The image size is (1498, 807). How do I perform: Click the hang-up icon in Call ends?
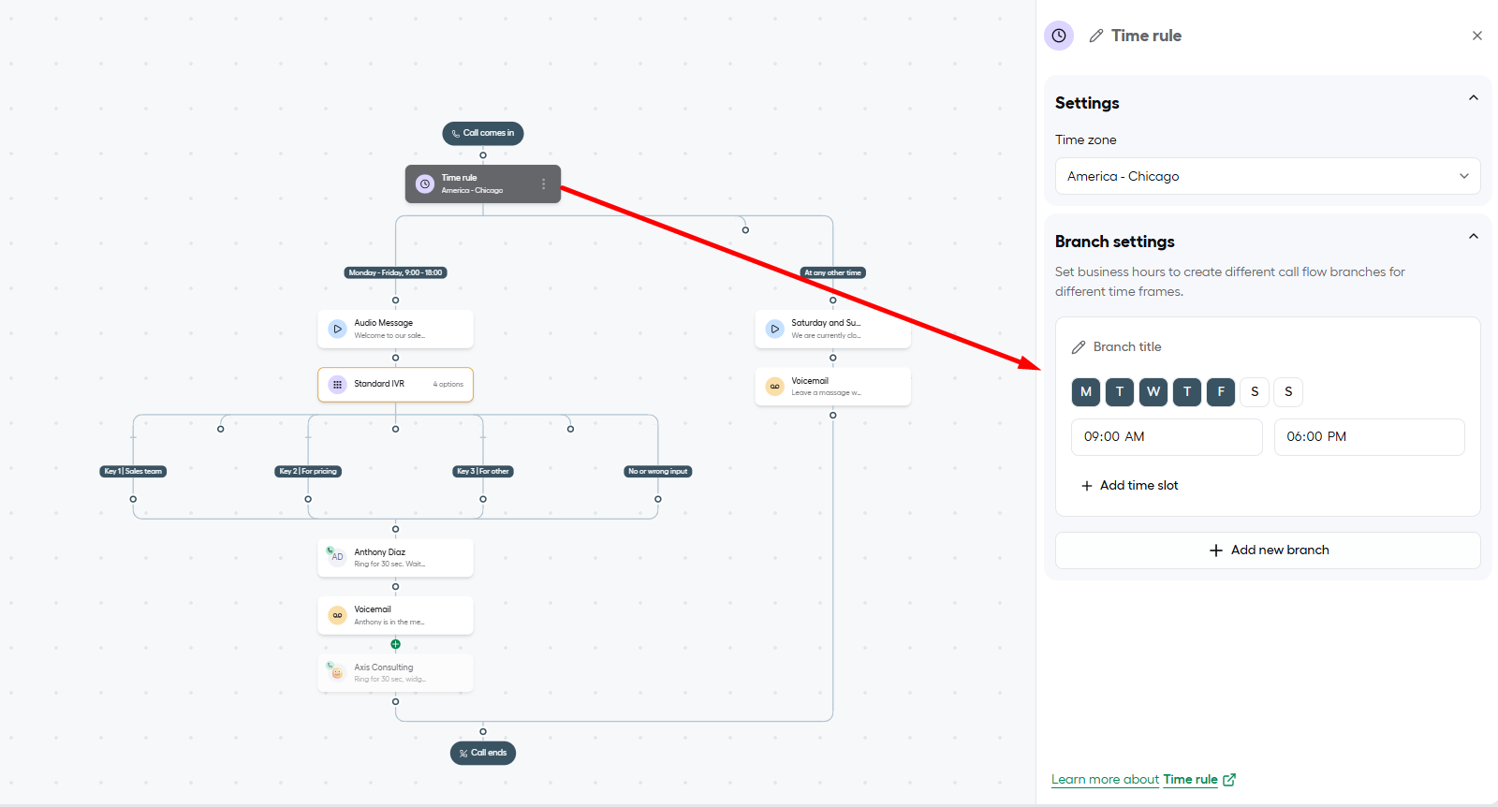463,754
